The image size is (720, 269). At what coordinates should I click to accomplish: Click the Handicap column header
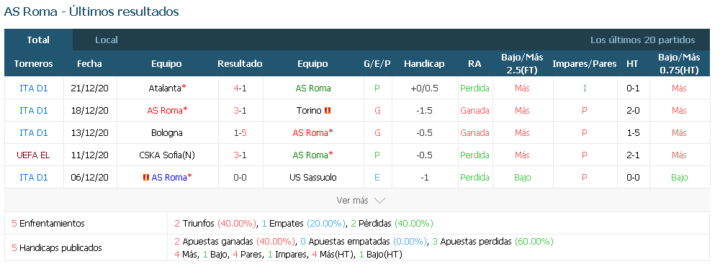point(424,64)
